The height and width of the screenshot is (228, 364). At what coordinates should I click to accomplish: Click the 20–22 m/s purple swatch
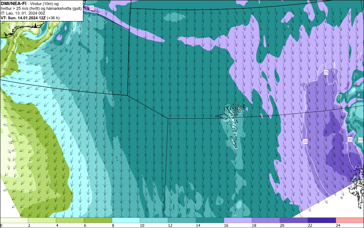[294, 220]
